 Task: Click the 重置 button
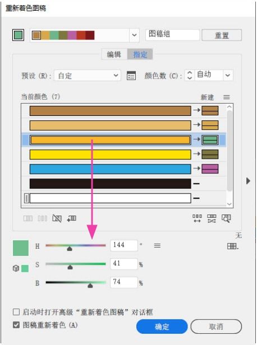pos(222,35)
